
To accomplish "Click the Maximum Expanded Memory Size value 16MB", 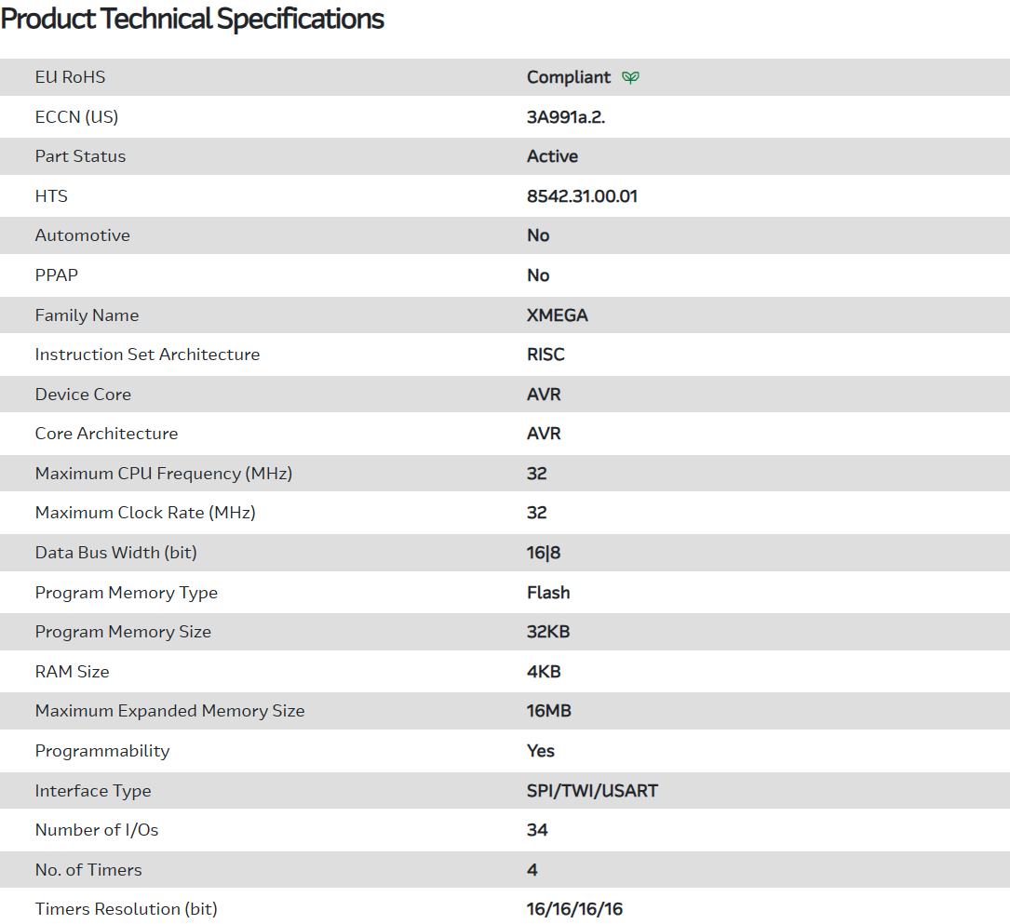I will click(549, 711).
